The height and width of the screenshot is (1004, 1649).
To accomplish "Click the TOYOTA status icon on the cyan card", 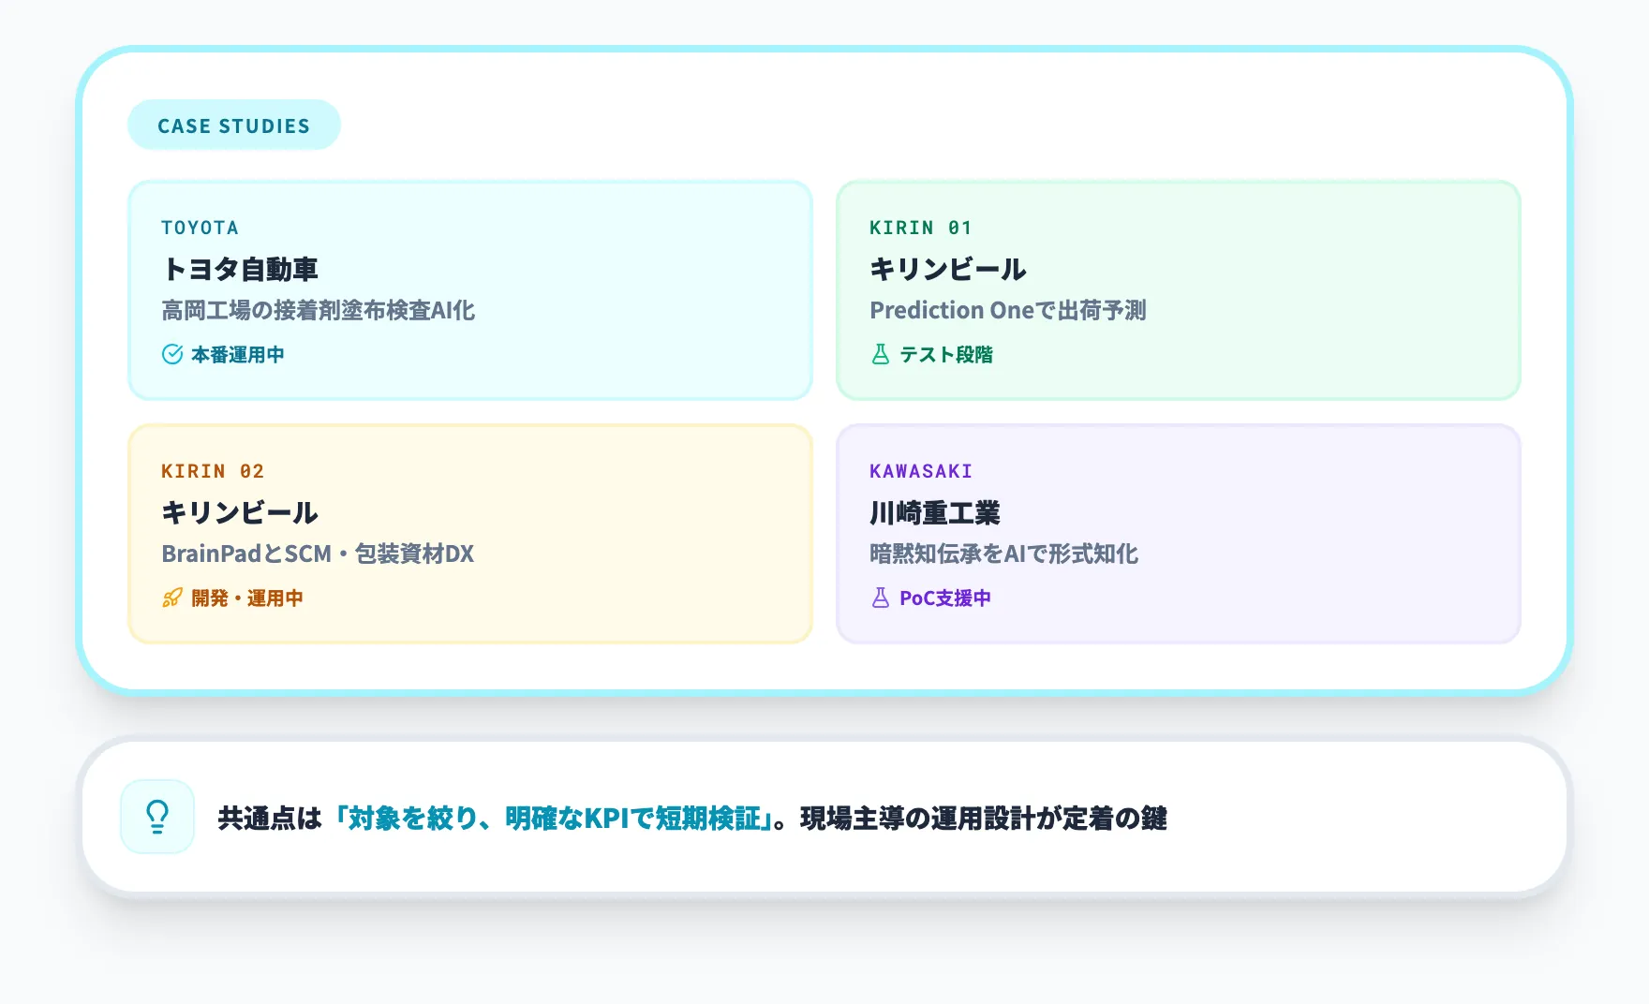I will point(170,354).
